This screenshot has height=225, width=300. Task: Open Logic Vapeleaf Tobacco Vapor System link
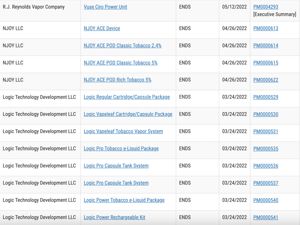tap(123, 132)
